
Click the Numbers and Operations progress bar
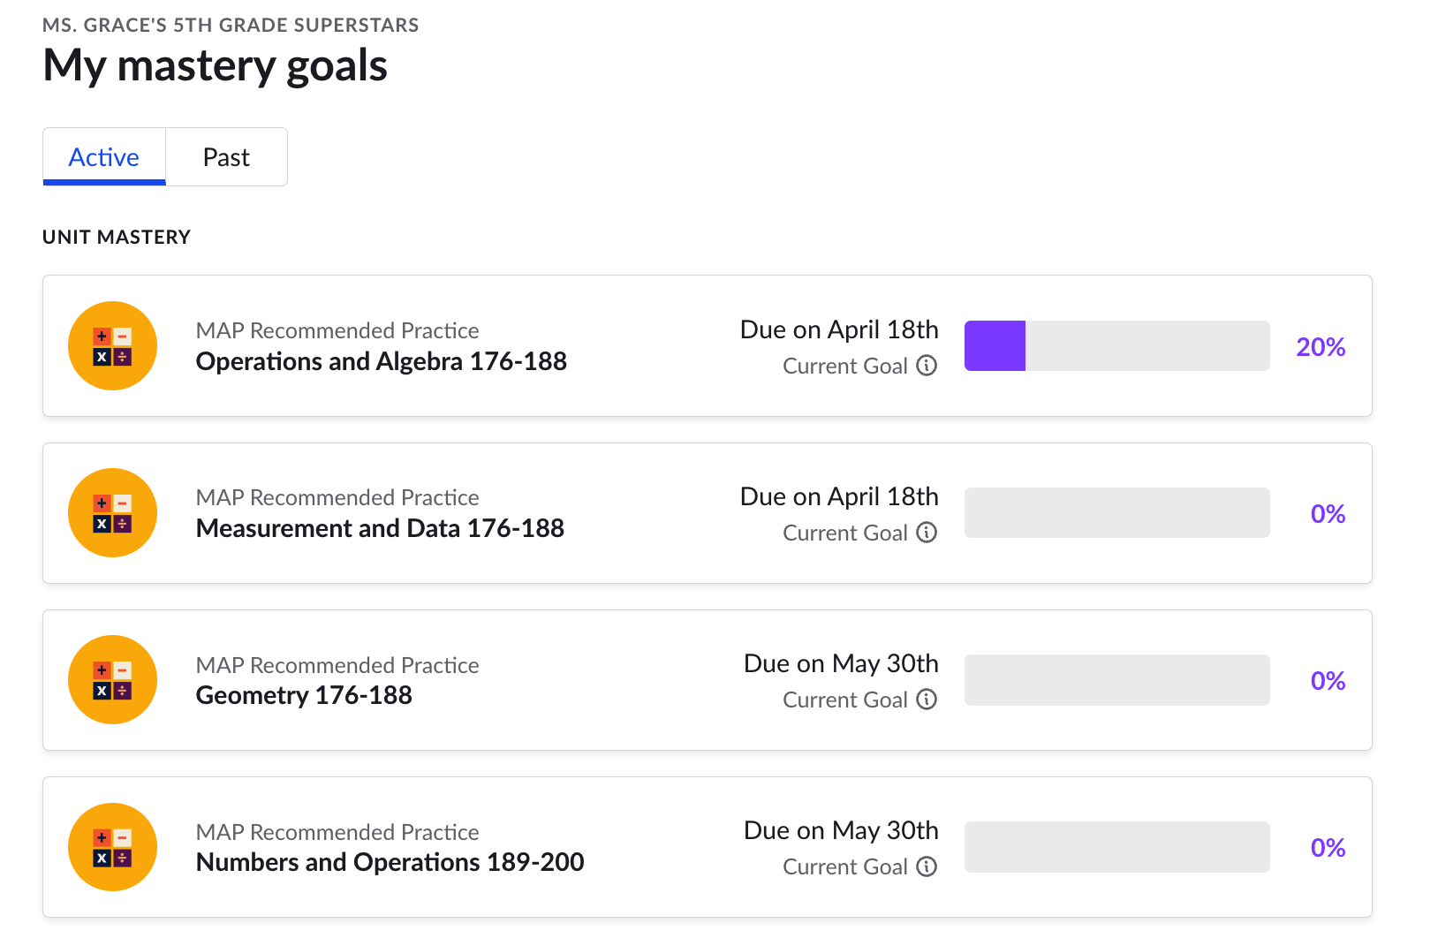[x=1116, y=847]
